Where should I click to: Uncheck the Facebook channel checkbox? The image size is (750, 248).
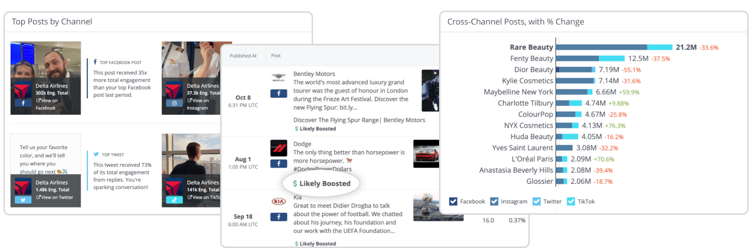coord(453,201)
